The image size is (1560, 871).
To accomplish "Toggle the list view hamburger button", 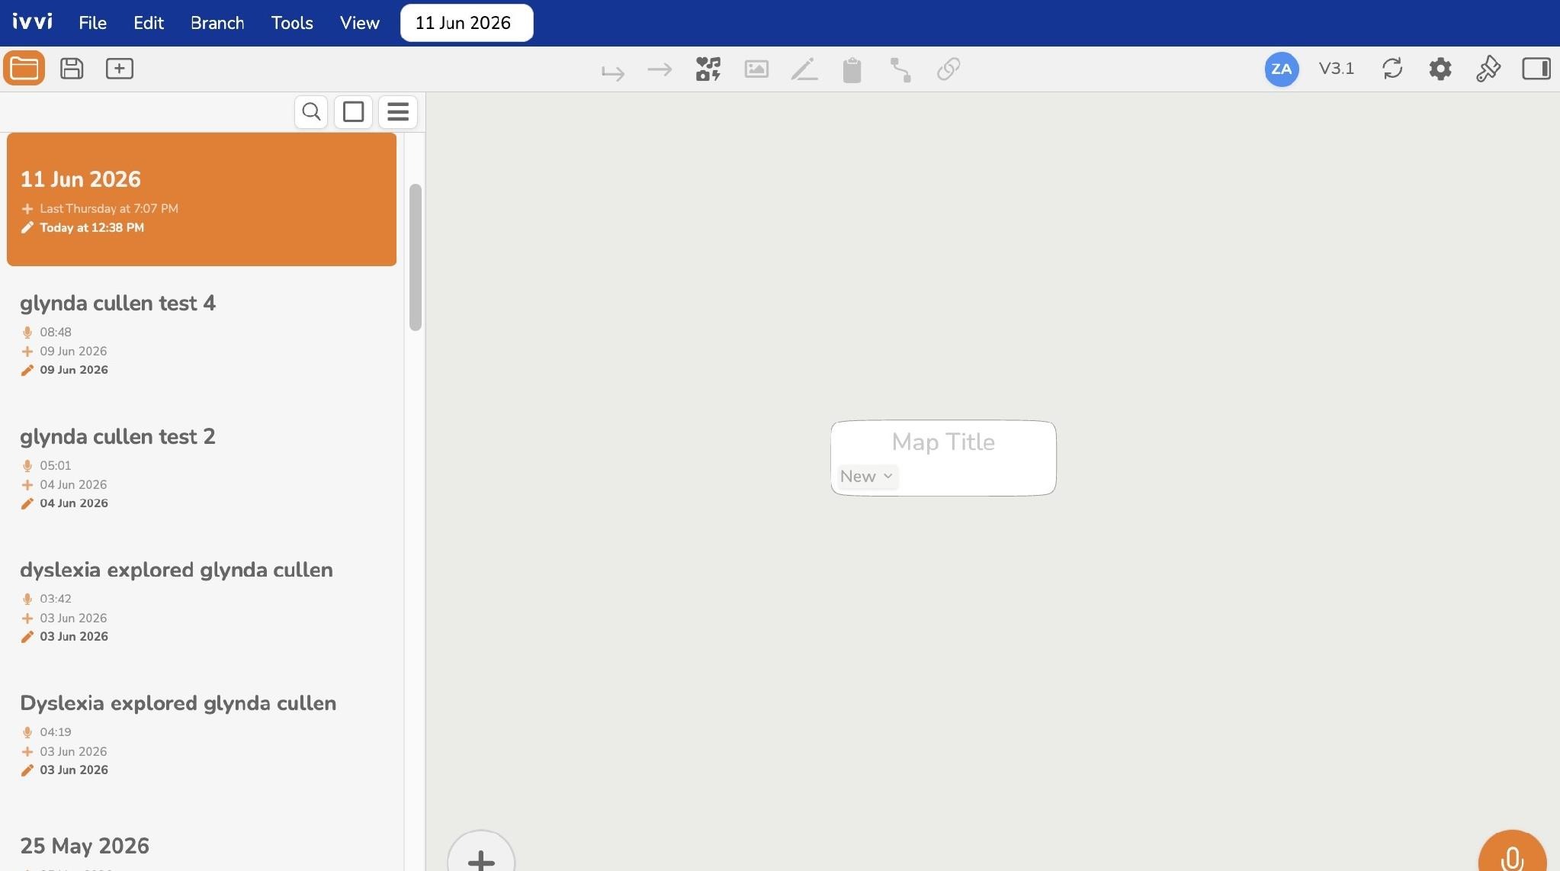I will click(x=398, y=112).
